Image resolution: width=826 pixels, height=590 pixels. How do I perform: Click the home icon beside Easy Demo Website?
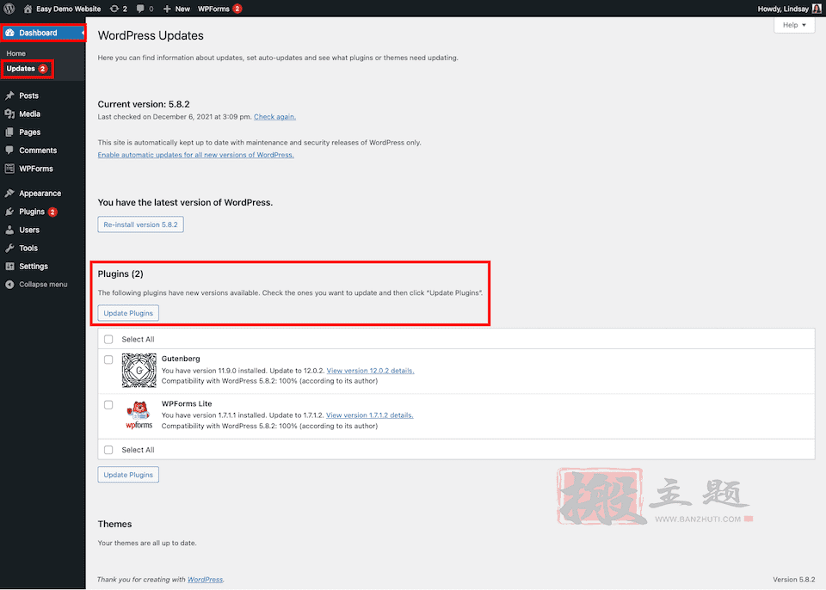28,9
